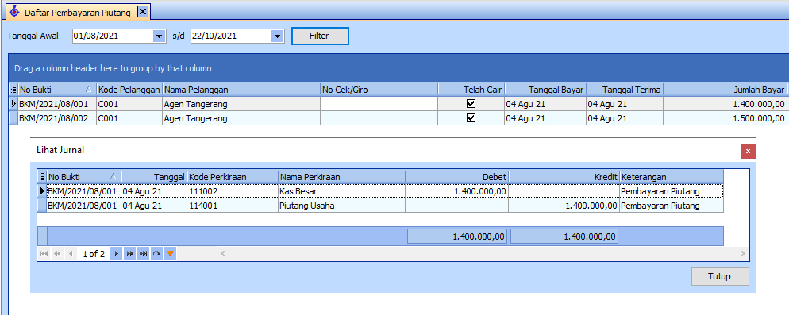
Task: Sort by Tanggal Bayar column header
Action: click(x=545, y=90)
